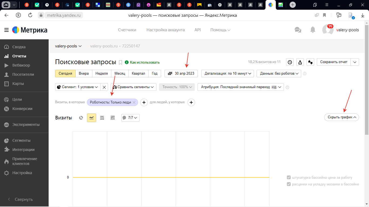This screenshot has height=207, width=369.
Task: Remove the Роботность: Только люди filter
Action: (x=134, y=102)
